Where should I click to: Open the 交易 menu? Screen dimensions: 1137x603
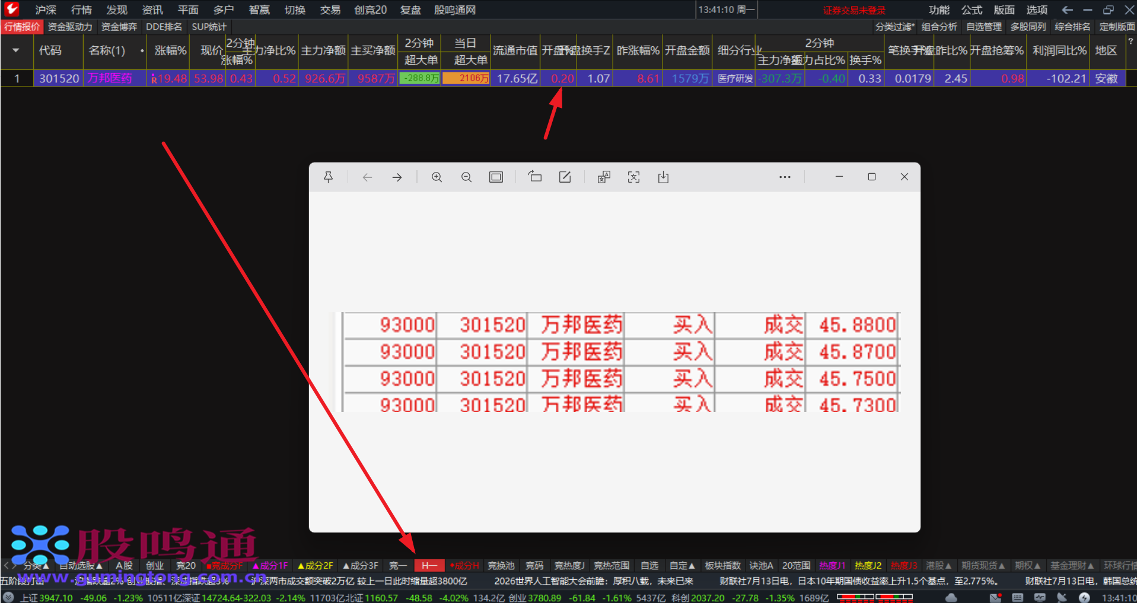[x=330, y=9]
